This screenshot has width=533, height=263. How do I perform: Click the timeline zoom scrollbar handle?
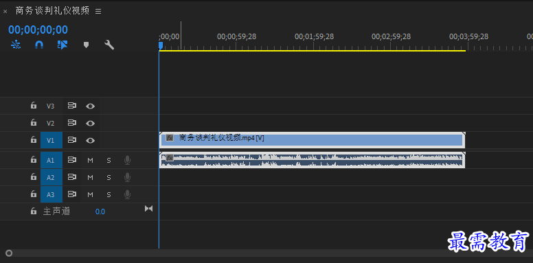tap(9, 253)
